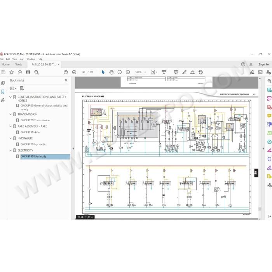The height and width of the screenshot is (272, 272).
Task: Open bookmark GROUP 00 General characteristics
Action: click(44, 107)
